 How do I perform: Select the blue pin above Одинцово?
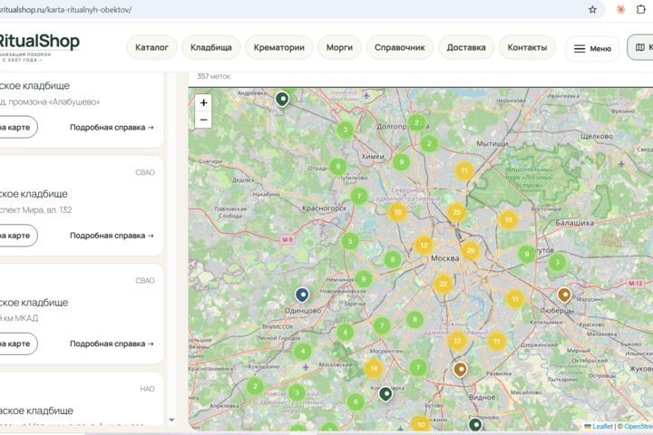(302, 295)
